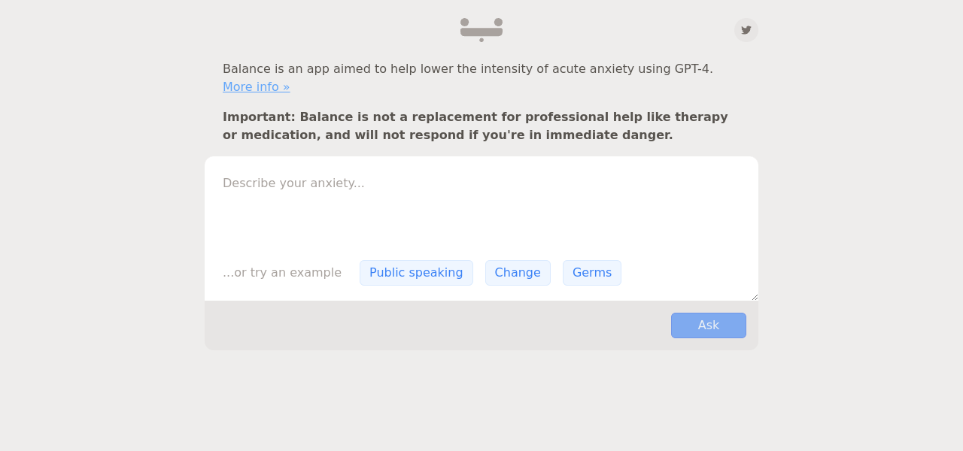
Task: Focus the Describe your anxiety placeholder text
Action: 293,183
